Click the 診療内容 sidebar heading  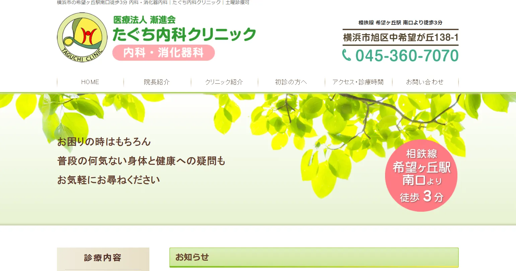click(103, 258)
